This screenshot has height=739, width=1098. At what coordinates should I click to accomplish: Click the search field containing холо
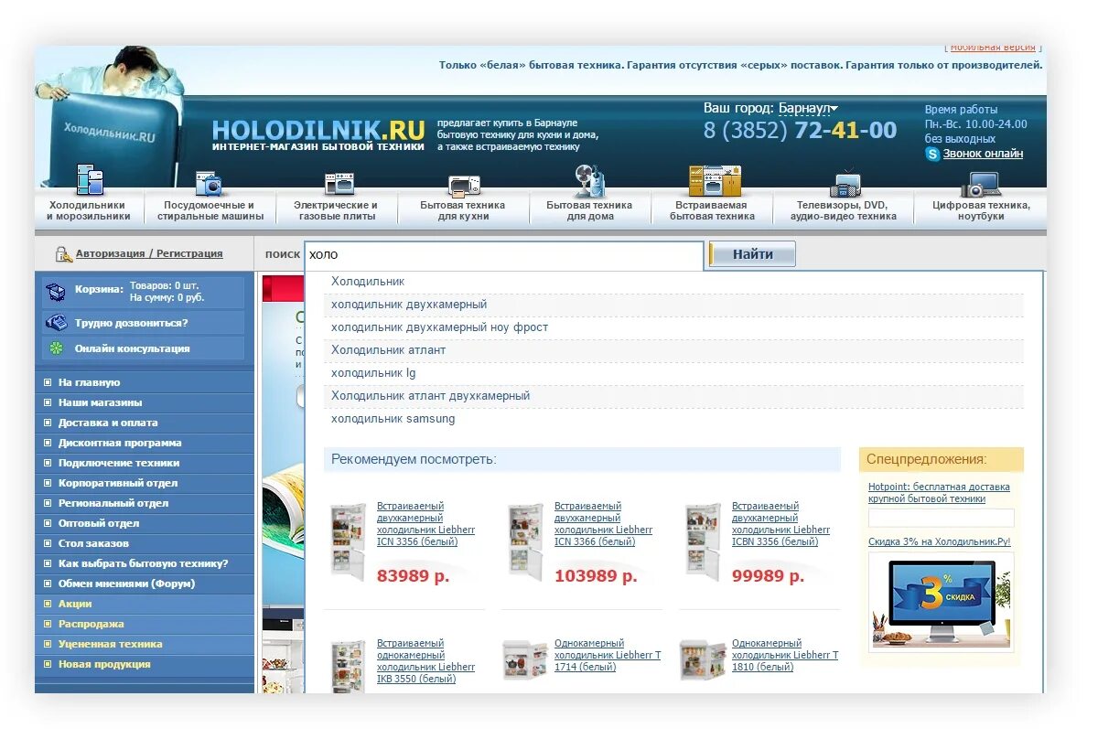click(503, 255)
